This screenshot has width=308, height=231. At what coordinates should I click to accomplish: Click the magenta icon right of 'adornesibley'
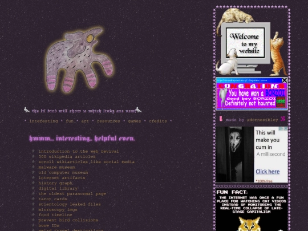coord(283,119)
